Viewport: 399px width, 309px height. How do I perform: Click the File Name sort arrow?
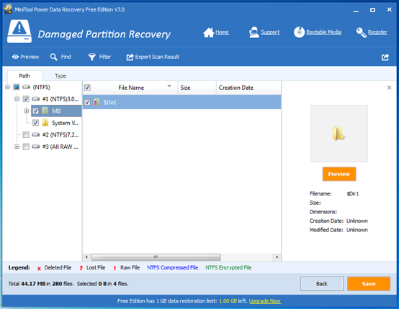tap(169, 86)
